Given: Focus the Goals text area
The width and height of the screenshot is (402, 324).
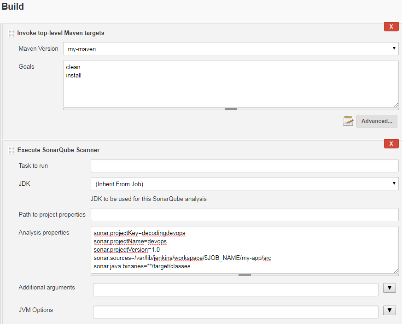Looking at the screenshot, I should (x=231, y=84).
